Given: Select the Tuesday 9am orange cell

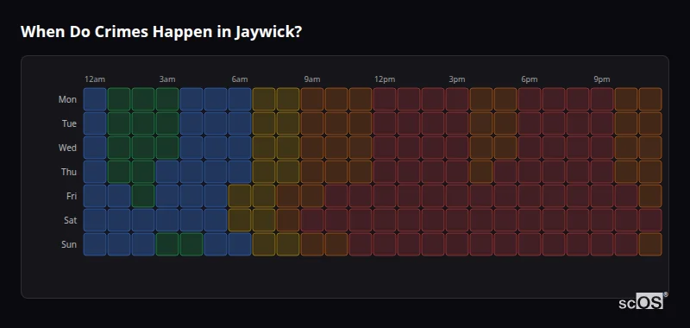Looking at the screenshot, I should point(312,123).
